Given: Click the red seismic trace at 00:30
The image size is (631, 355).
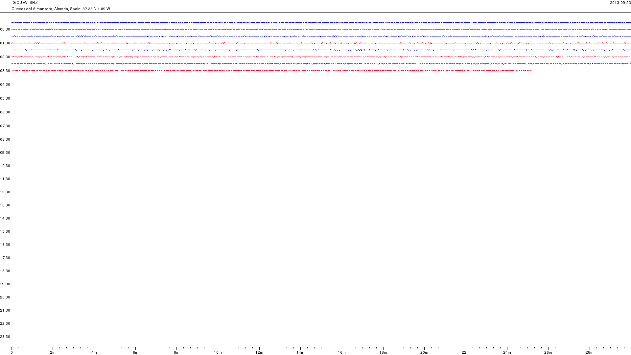Looking at the screenshot, I should click(321, 29).
